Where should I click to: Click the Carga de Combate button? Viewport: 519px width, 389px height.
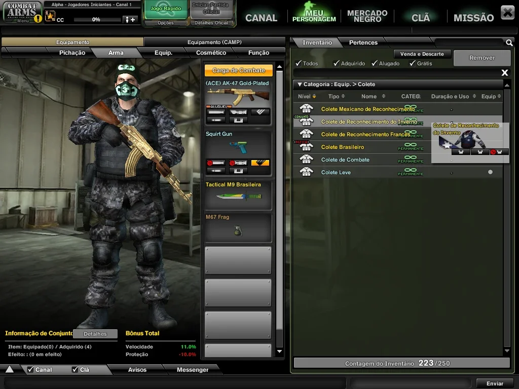[239, 70]
